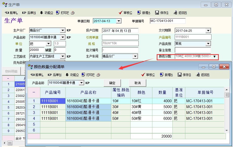
Task: Click 功能 down-arrow in the dialog toolbar
Action: click(67, 75)
